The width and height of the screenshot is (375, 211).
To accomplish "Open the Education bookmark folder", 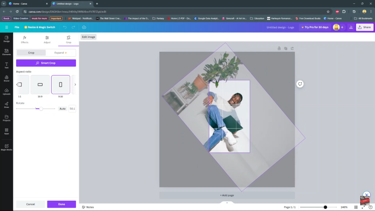I will 257,18.
